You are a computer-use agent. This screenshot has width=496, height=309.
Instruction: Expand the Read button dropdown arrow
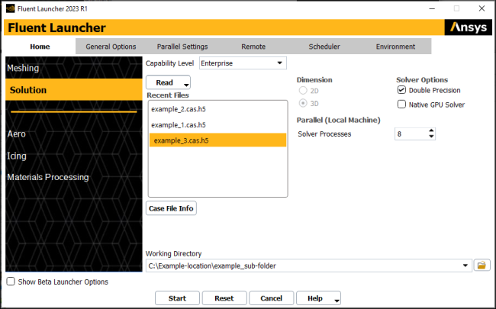pyautogui.click(x=186, y=85)
